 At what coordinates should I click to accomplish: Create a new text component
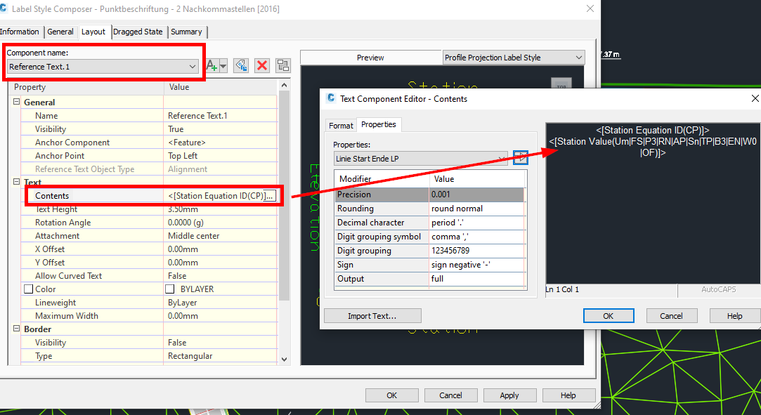coord(209,65)
